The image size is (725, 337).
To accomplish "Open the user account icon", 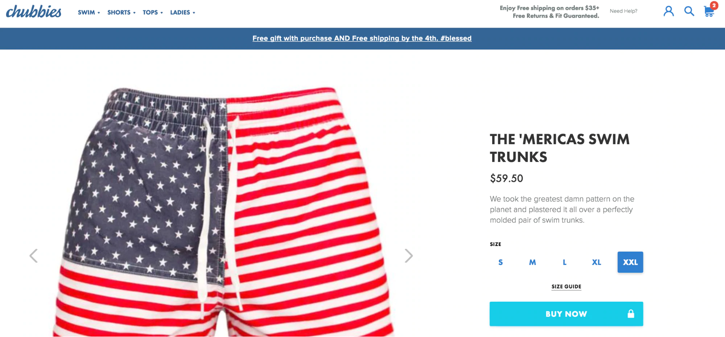I will pos(668,11).
